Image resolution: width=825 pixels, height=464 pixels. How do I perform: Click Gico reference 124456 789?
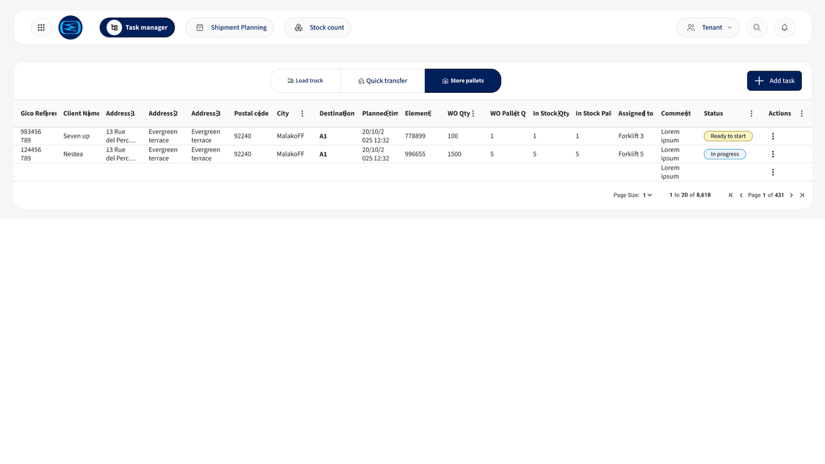[31, 154]
